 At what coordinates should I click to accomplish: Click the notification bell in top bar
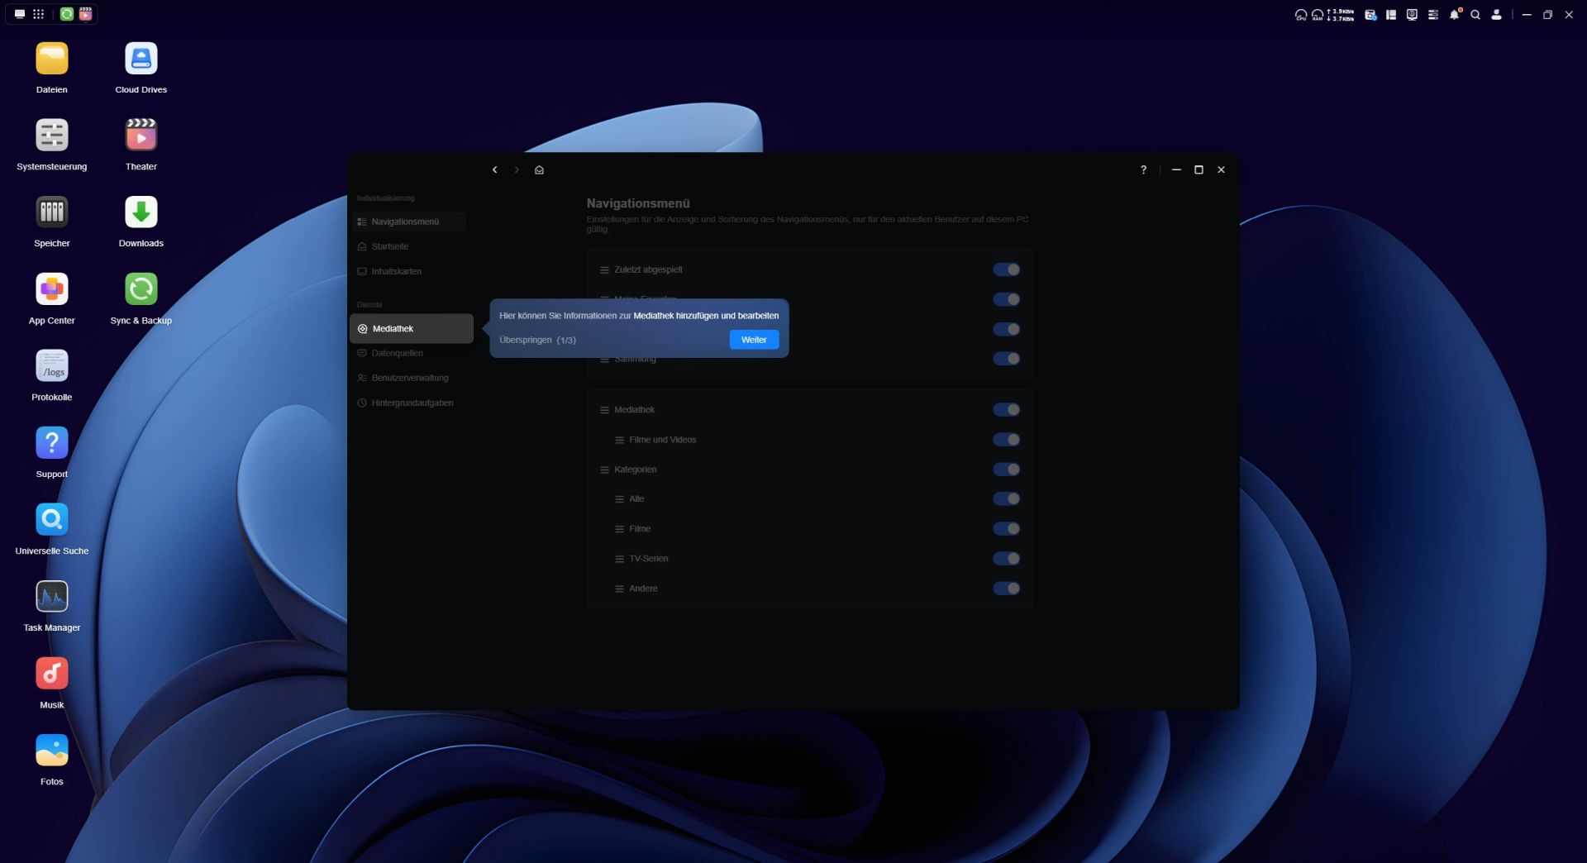[x=1454, y=15]
